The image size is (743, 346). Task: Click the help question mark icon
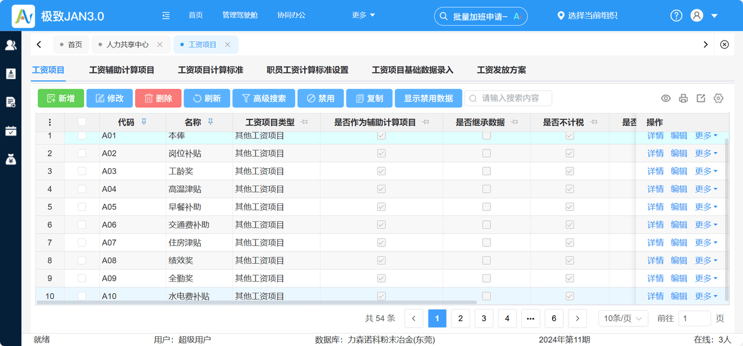click(676, 16)
